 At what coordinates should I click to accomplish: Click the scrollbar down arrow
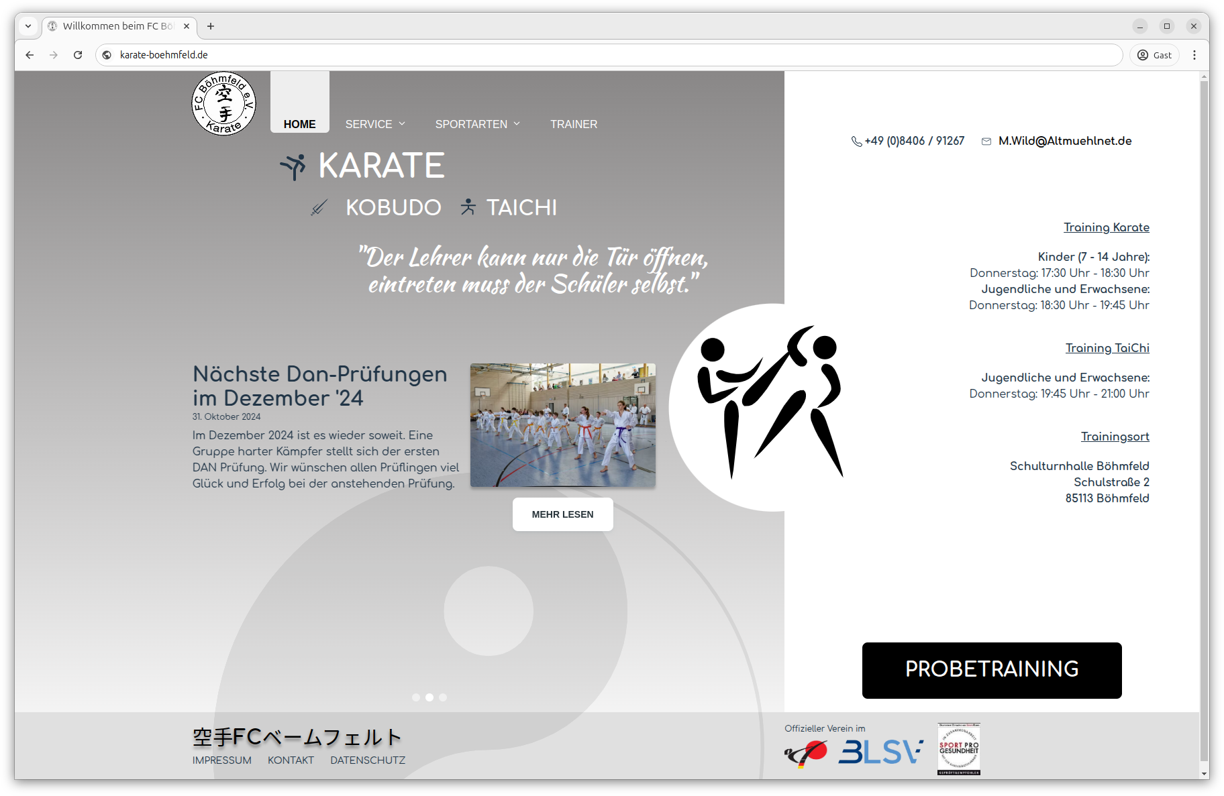1204,775
